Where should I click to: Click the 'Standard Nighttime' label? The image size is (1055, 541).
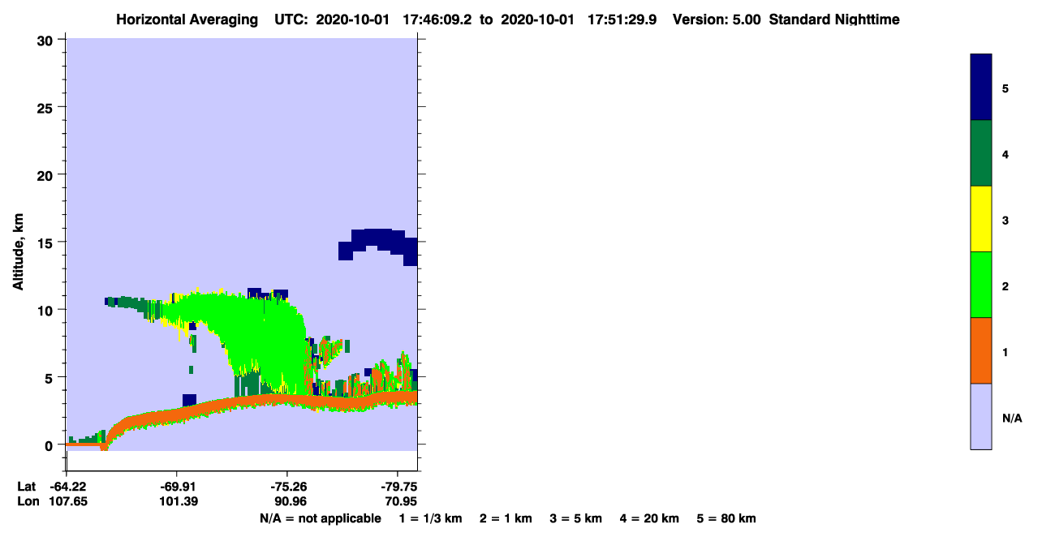[x=834, y=19]
